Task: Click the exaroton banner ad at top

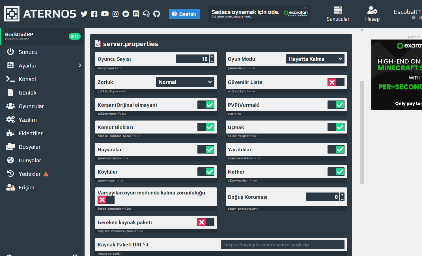Action: point(259,14)
